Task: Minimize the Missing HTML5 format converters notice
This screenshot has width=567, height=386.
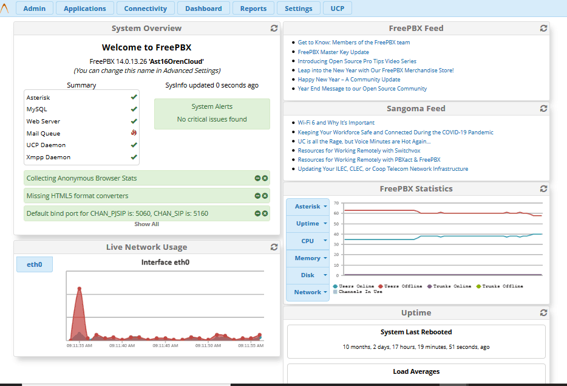Action: [x=257, y=196]
